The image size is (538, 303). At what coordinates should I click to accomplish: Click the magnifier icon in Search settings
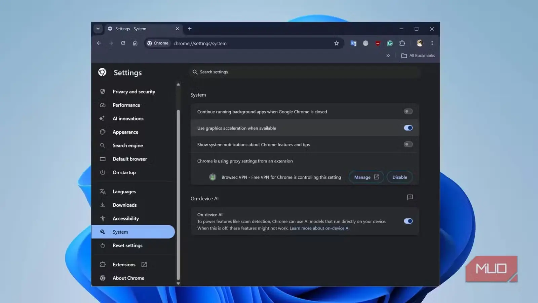click(x=195, y=72)
